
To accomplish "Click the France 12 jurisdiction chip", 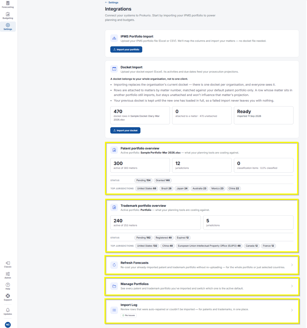I will (268, 246).
